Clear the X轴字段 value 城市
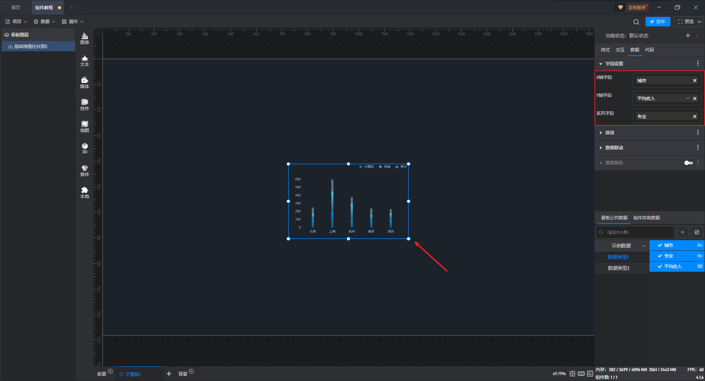 [x=695, y=81]
